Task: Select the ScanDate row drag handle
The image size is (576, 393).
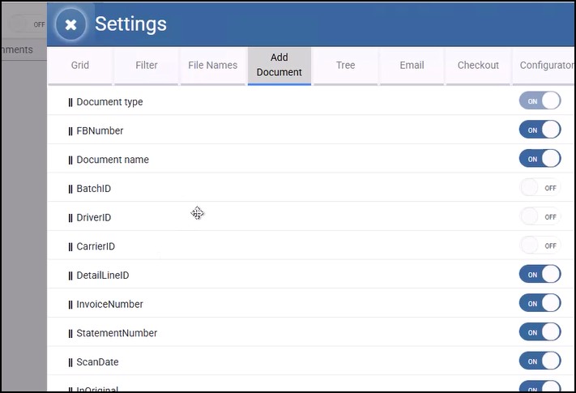Action: (70, 362)
